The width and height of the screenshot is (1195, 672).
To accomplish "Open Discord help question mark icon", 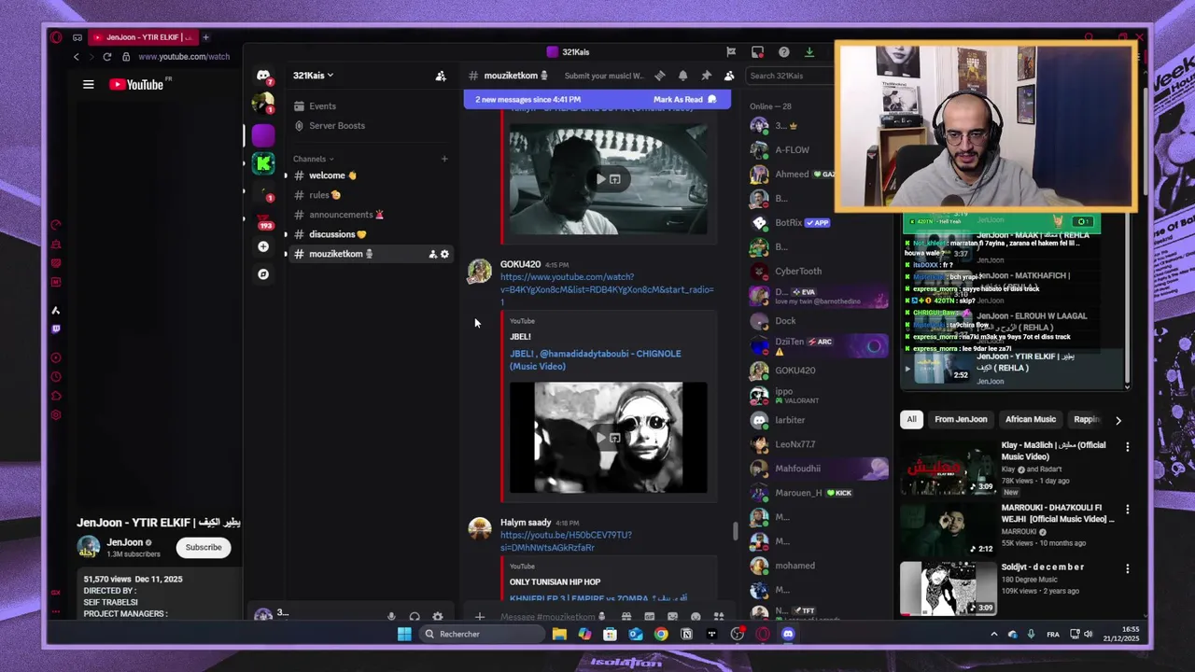I will pyautogui.click(x=784, y=52).
